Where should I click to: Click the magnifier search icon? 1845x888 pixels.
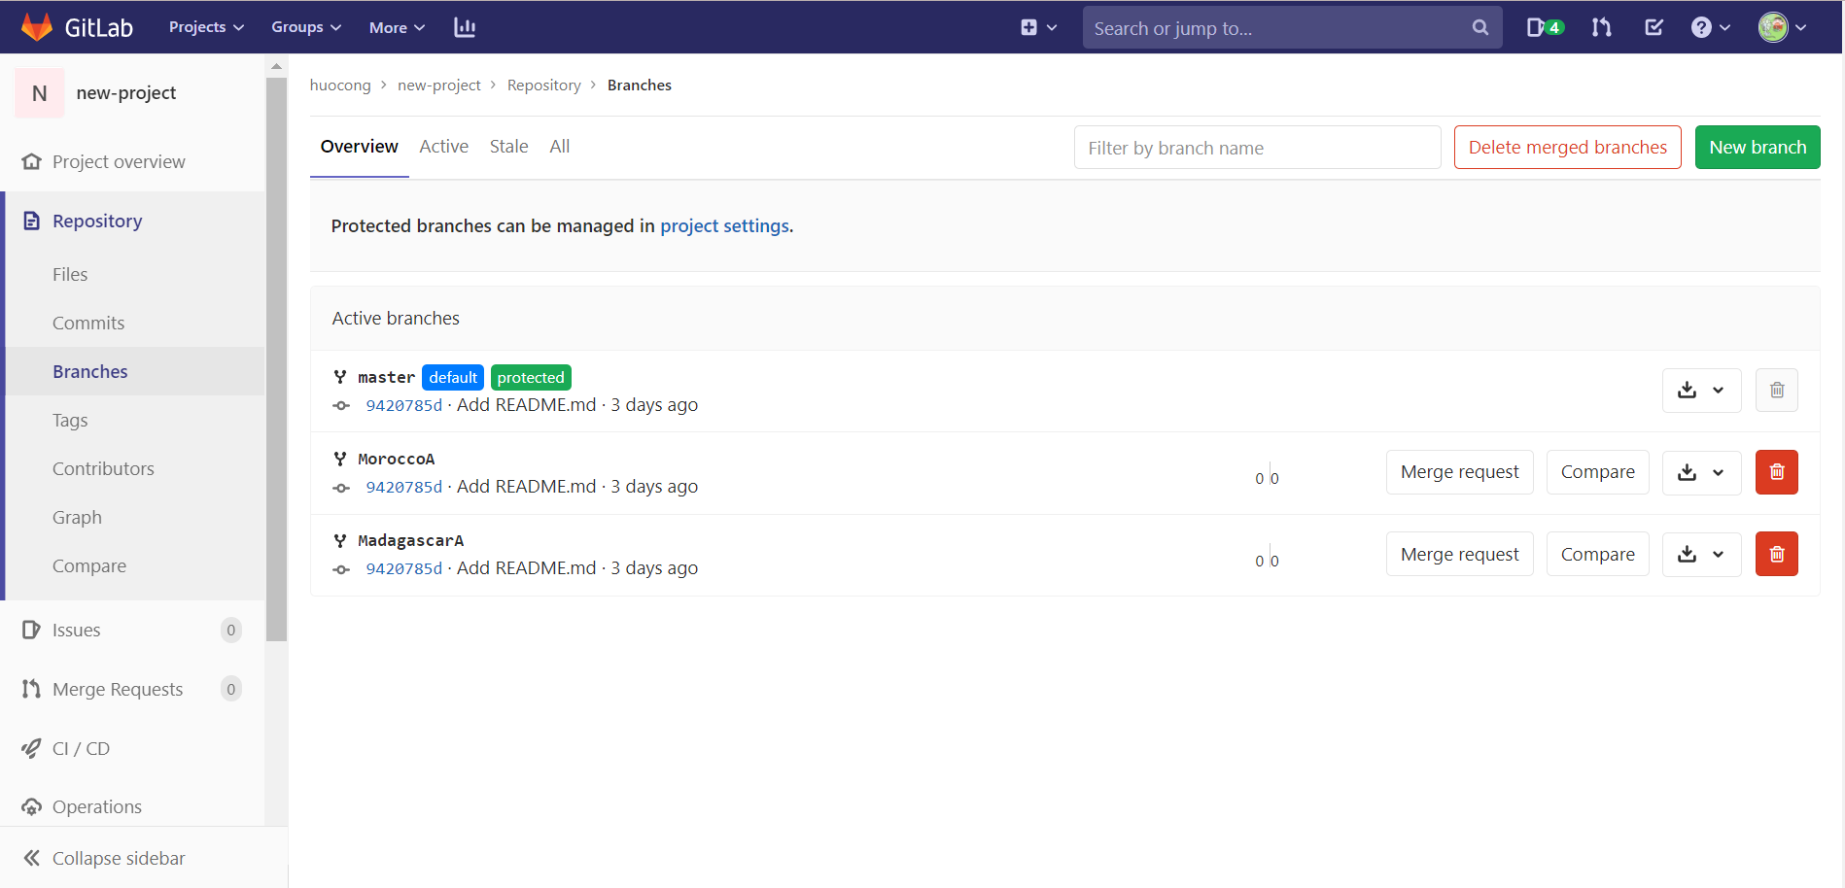1480,27
